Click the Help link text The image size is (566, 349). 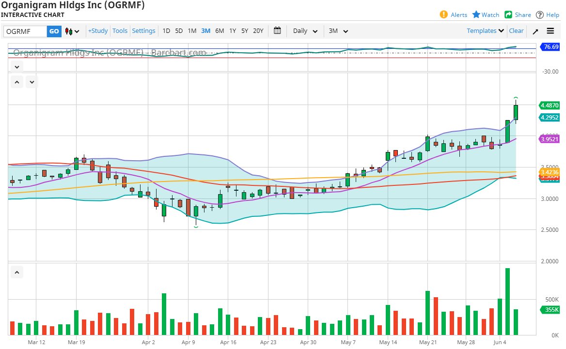pyautogui.click(x=552, y=15)
